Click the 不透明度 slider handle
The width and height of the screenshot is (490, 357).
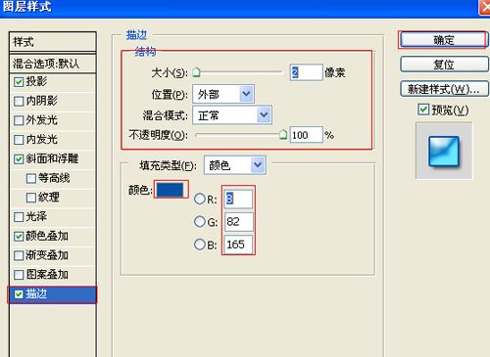[x=283, y=134]
